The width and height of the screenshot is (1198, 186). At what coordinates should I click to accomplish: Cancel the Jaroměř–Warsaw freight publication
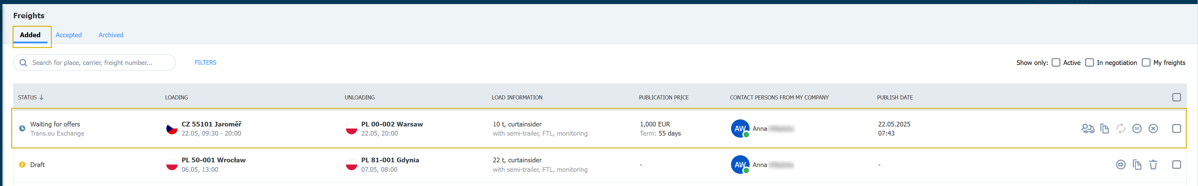[1153, 129]
